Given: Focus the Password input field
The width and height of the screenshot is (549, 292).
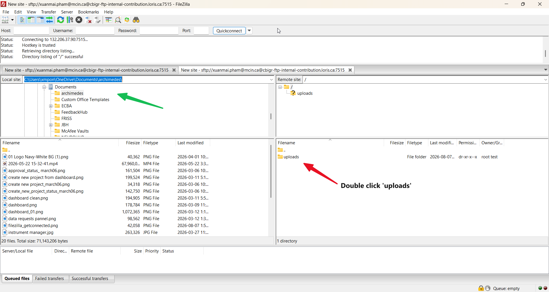Looking at the screenshot, I should tap(159, 31).
